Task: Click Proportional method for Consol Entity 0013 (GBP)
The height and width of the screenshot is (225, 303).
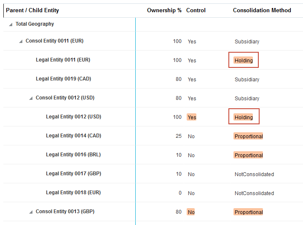Action: point(249,212)
